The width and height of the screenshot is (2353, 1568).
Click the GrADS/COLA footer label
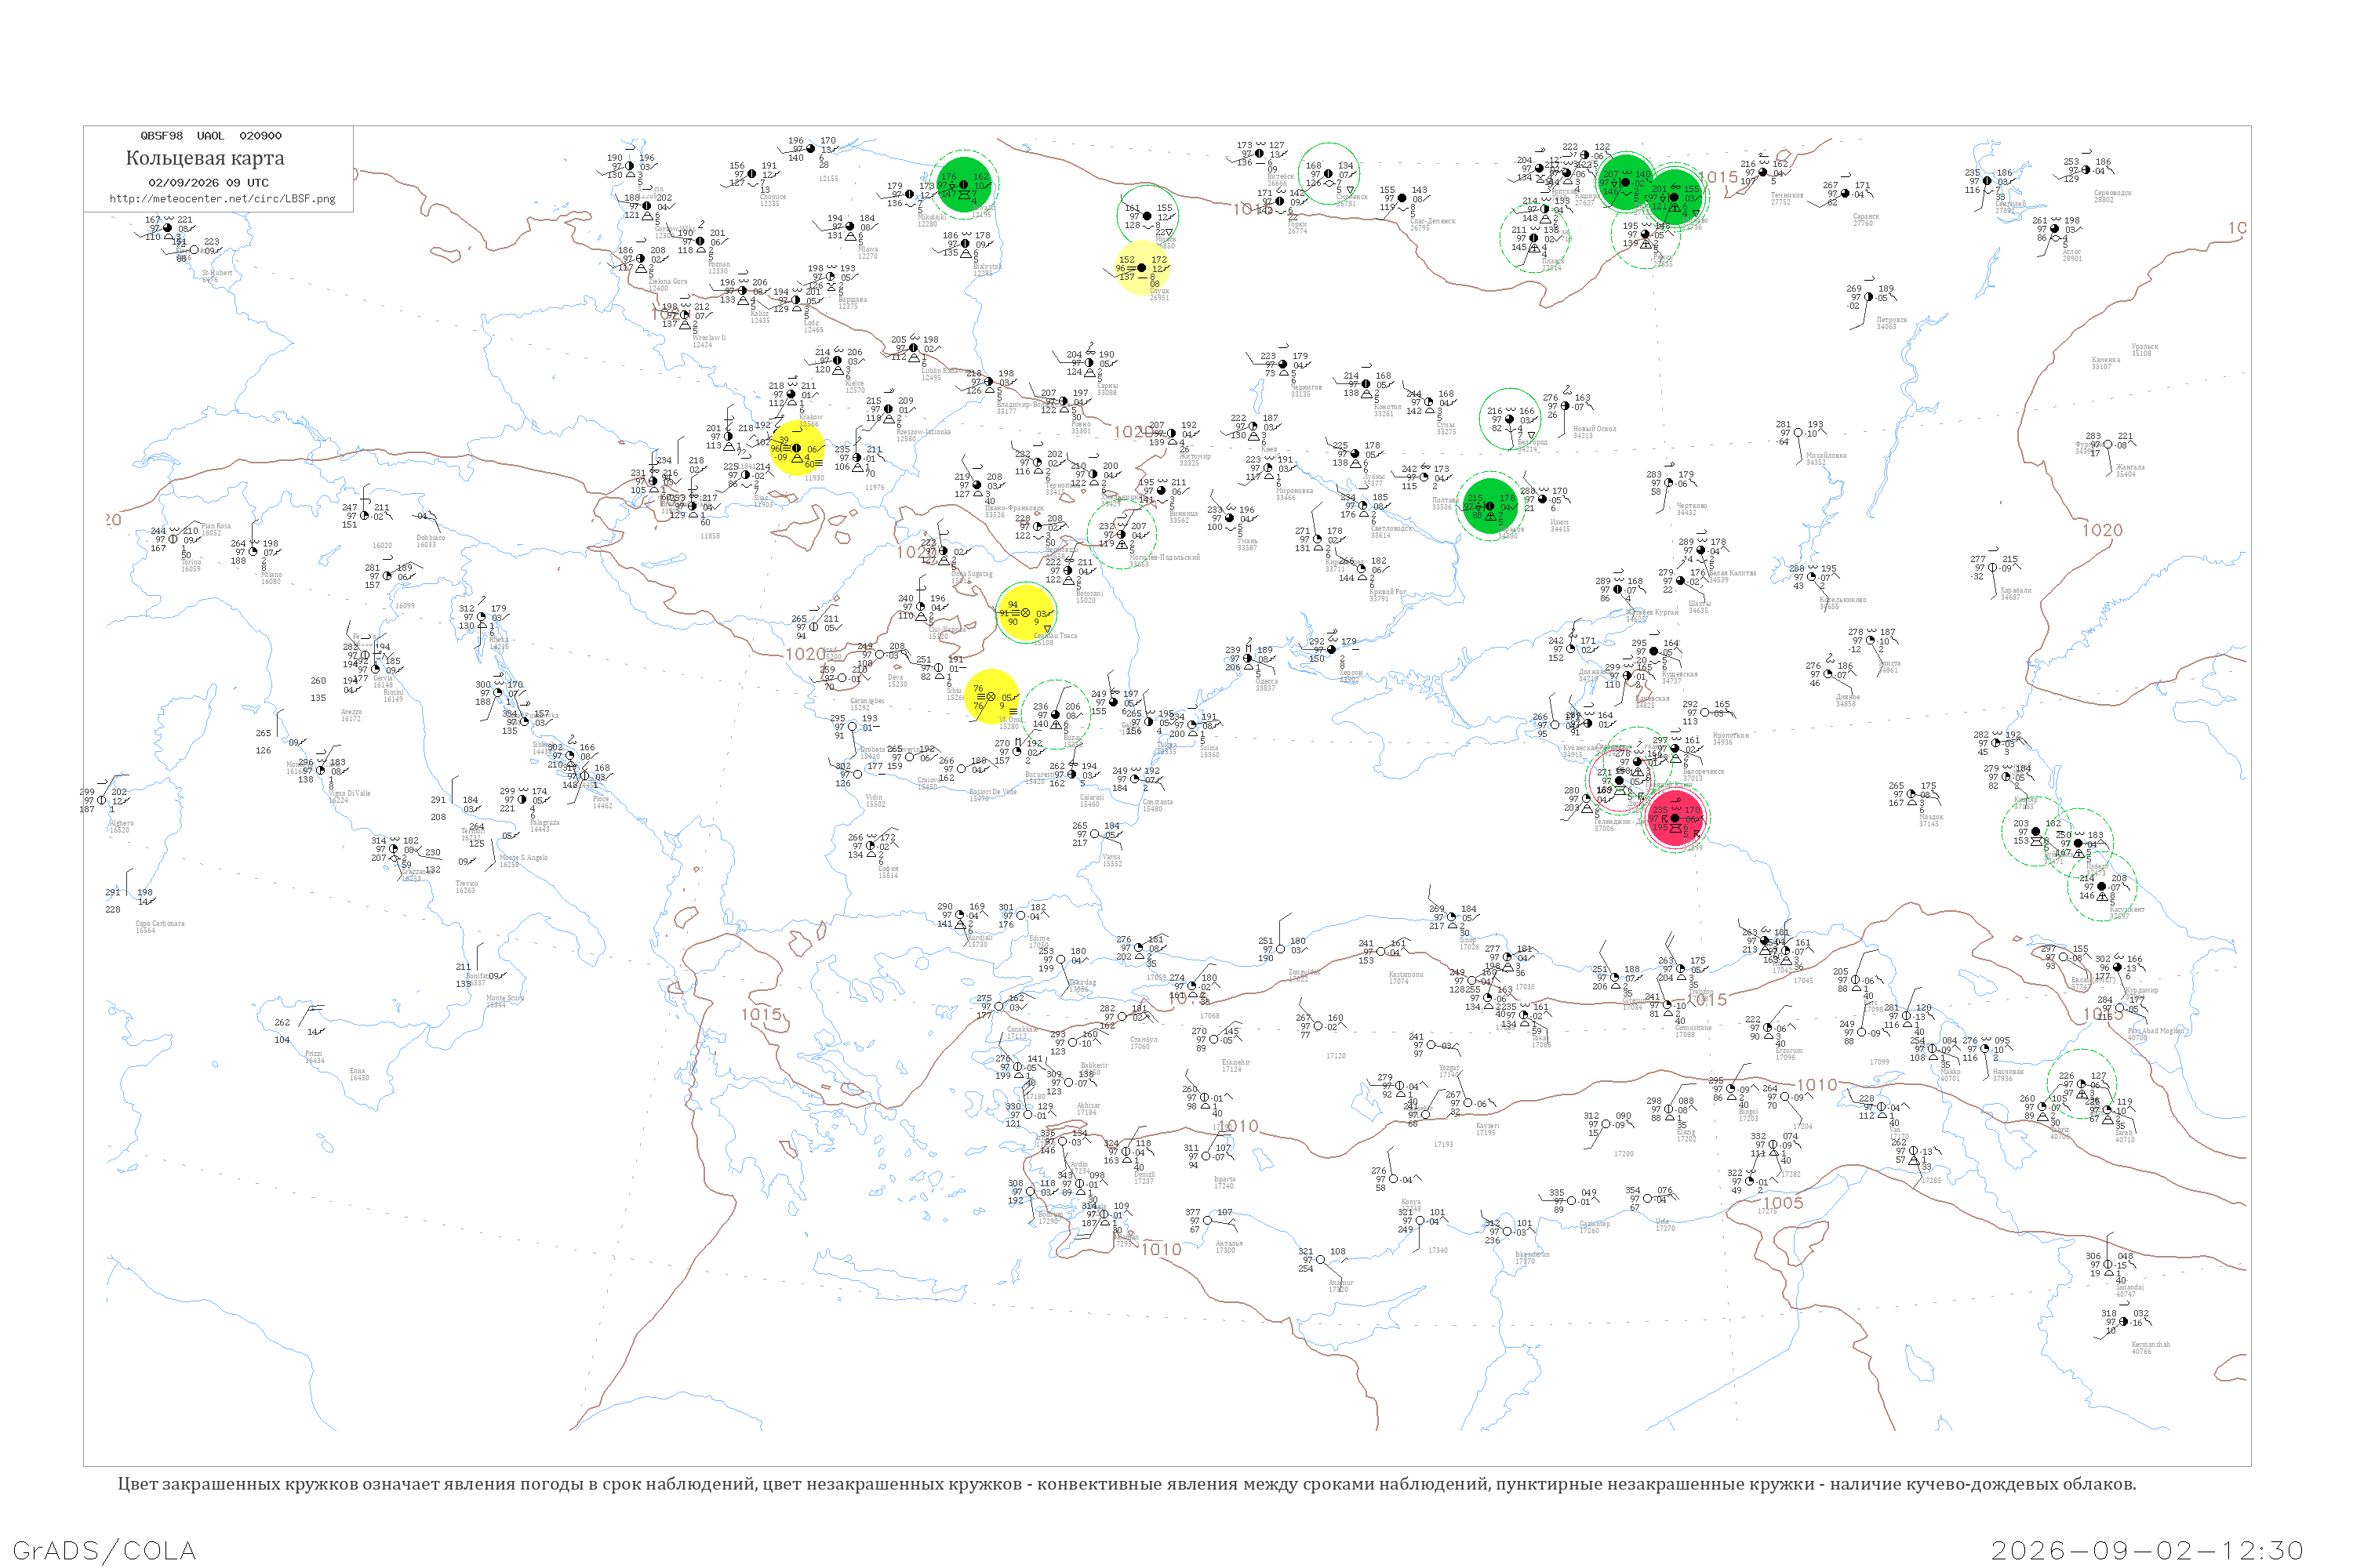(104, 1550)
